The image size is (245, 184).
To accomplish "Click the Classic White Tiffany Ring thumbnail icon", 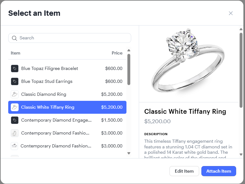I will click(15, 107).
